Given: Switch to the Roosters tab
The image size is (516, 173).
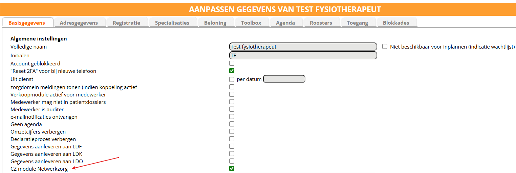Looking at the screenshot, I should click(321, 23).
